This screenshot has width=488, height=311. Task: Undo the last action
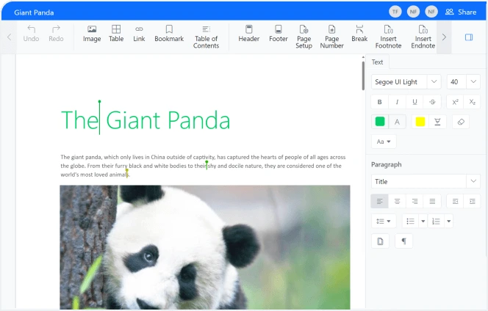click(31, 34)
